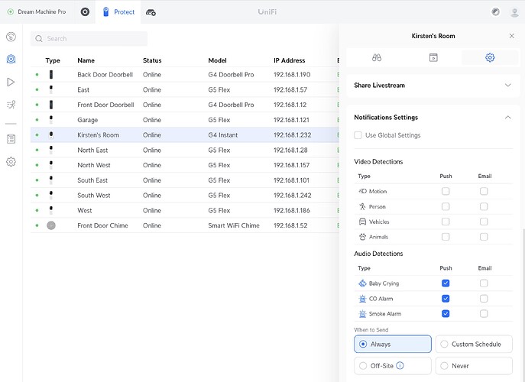The width and height of the screenshot is (525, 382).
Task: Open the detections running-person sidebar icon
Action: (x=11, y=105)
